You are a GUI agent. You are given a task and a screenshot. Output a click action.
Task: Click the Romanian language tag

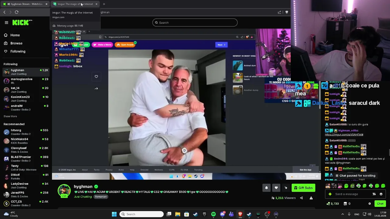pyautogui.click(x=101, y=196)
